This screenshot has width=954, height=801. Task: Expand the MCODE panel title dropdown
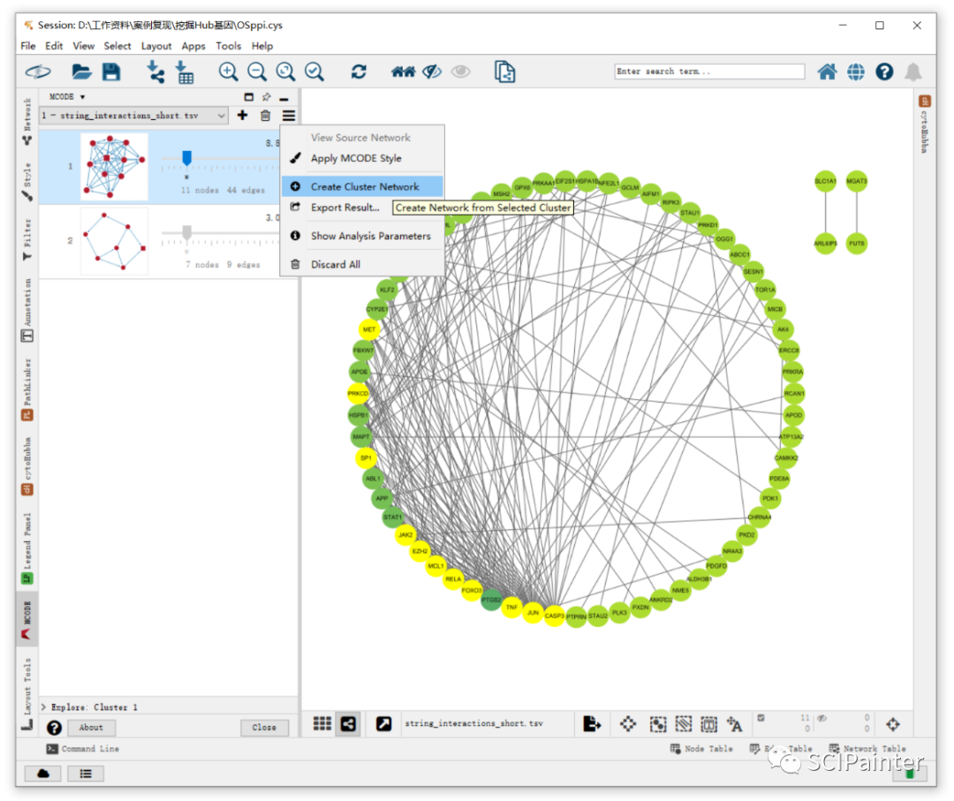[67, 97]
